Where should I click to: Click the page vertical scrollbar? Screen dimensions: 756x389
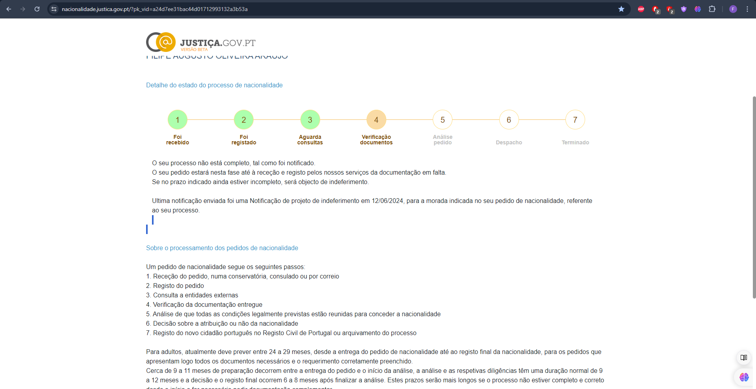[x=754, y=197]
